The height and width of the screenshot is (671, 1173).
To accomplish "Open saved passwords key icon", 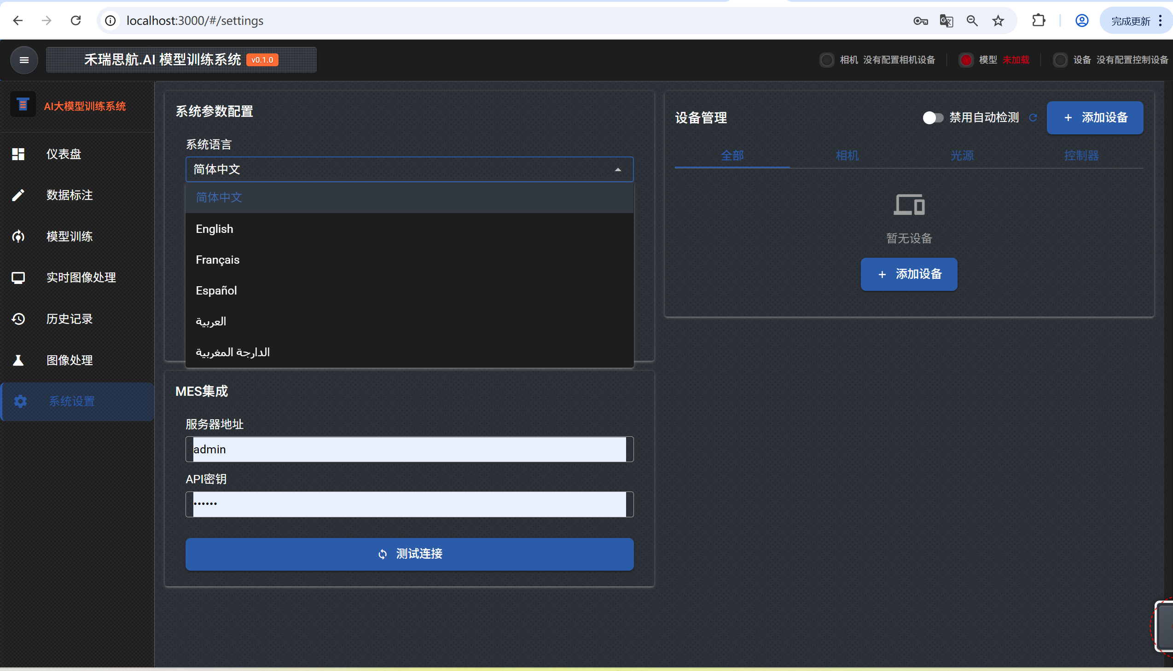I will click(x=920, y=21).
